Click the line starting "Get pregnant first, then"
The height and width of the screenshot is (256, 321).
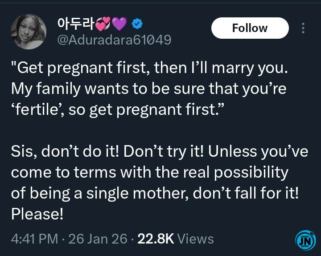[x=147, y=68]
